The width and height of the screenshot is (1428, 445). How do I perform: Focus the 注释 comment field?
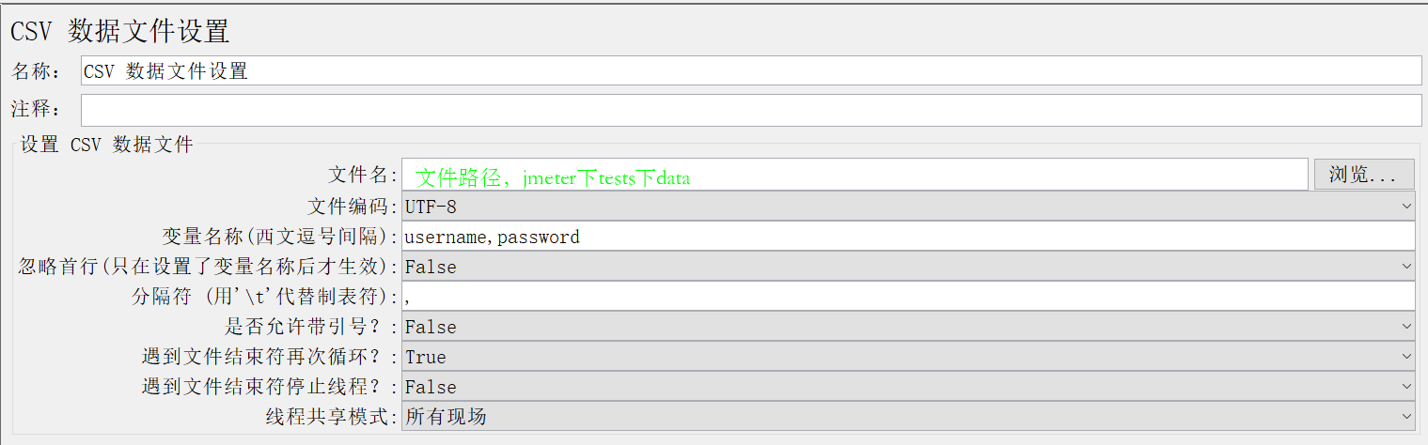(x=750, y=110)
